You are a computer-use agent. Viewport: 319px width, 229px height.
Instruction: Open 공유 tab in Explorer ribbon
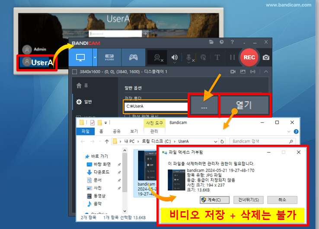[x=117, y=131]
